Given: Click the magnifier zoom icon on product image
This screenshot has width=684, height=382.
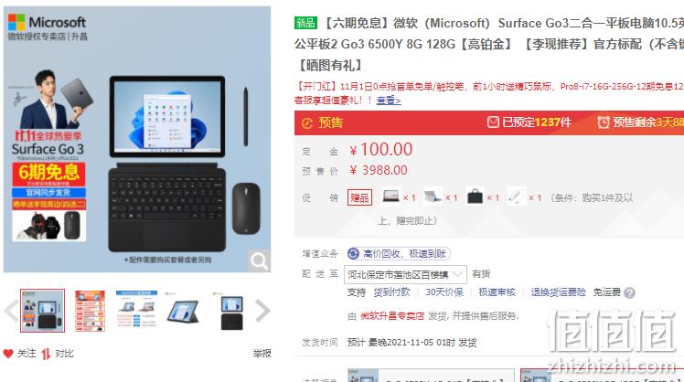Looking at the screenshot, I should tap(259, 261).
